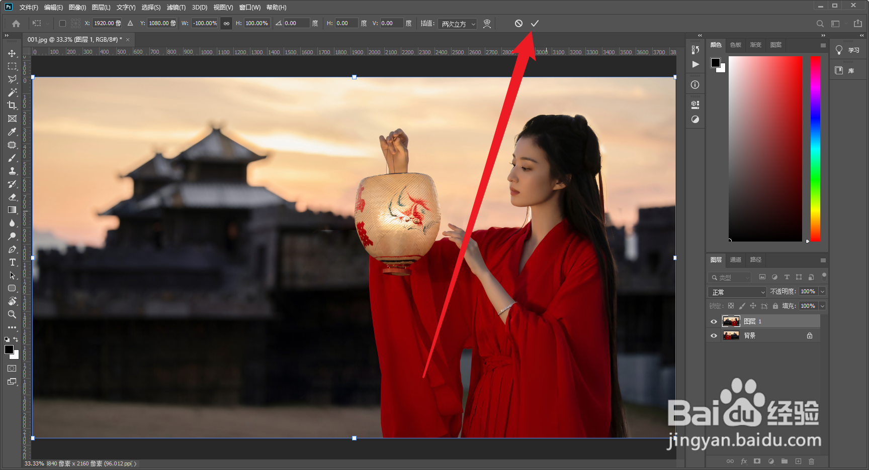Screen dimensions: 869x470
Task: Select the Move tool
Action: (12, 53)
